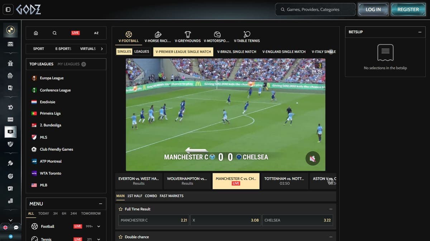Open the target dartboard icon in sidebar

[x=10, y=176]
